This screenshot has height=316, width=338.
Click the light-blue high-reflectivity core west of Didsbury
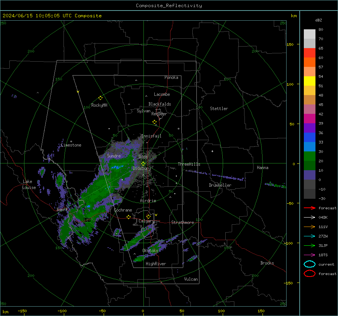(x=117, y=167)
